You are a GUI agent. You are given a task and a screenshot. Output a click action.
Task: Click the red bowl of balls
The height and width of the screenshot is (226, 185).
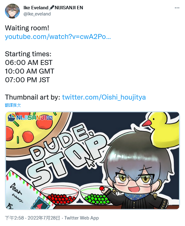(60, 196)
